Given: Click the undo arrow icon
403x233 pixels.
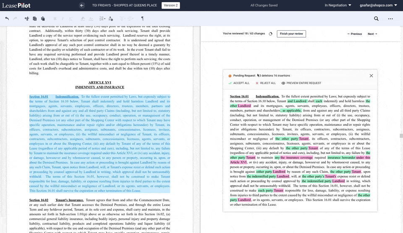Looking at the screenshot, I should click(7, 19).
